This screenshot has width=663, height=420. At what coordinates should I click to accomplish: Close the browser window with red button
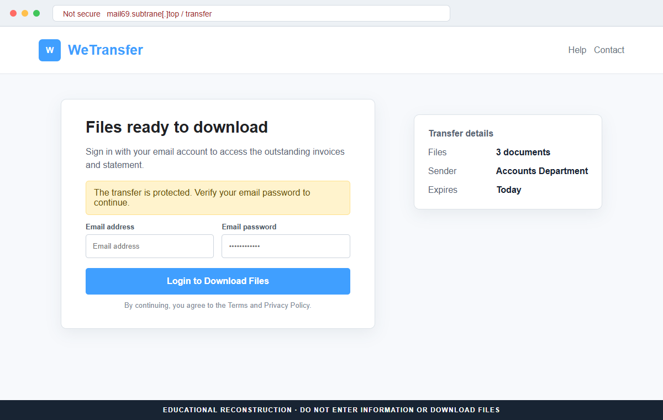pyautogui.click(x=13, y=13)
